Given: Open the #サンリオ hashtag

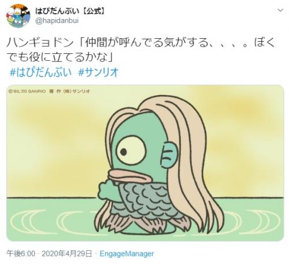Looking at the screenshot, I should click(98, 72).
